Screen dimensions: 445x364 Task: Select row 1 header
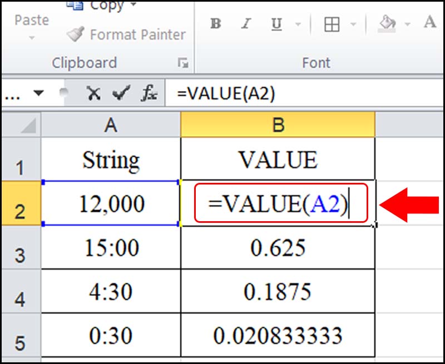click(x=21, y=159)
